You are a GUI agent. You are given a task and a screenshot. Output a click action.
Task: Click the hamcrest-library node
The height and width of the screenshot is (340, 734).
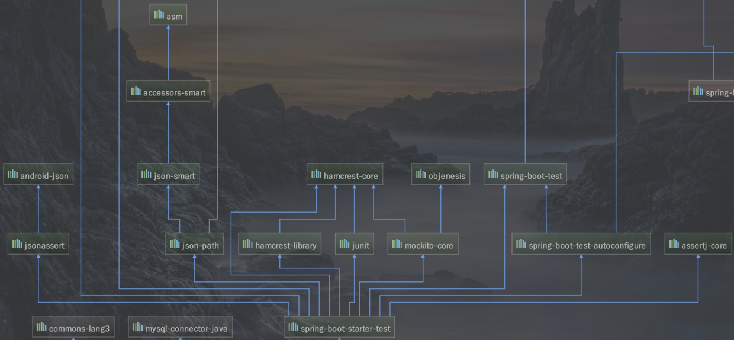click(280, 245)
